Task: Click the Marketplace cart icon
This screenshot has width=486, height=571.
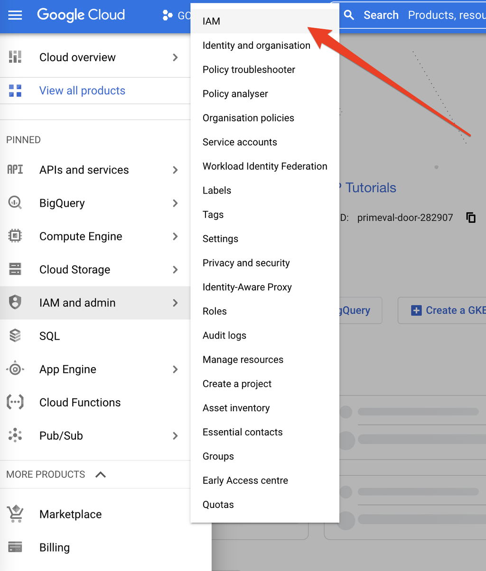Action: tap(15, 514)
